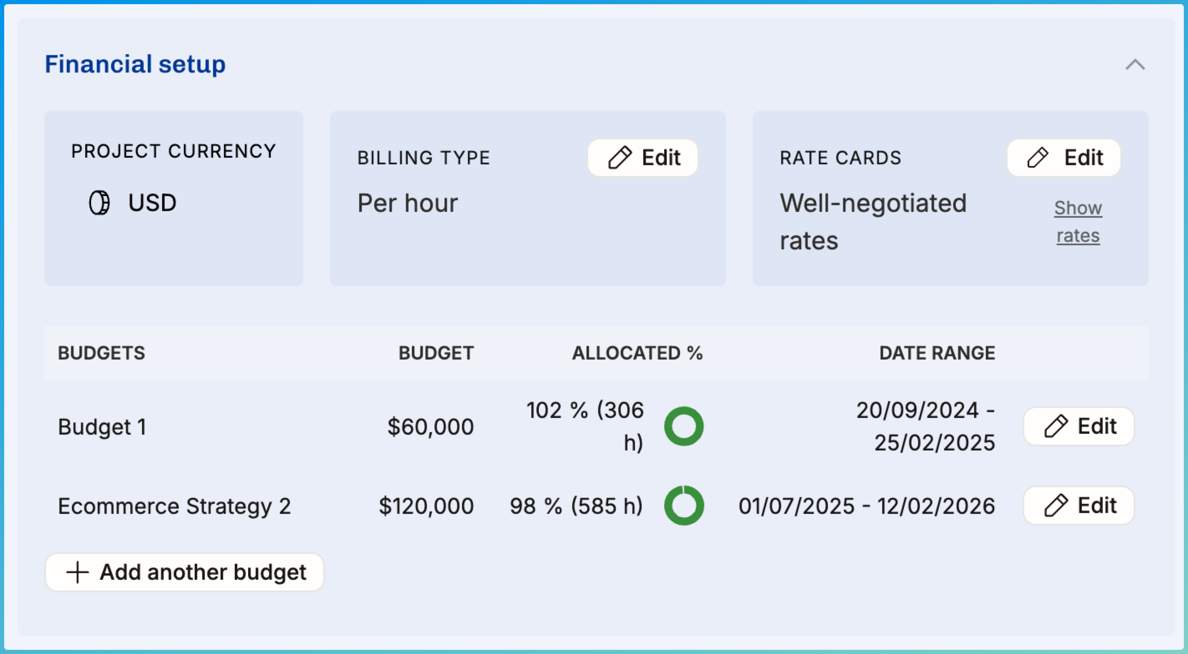Image resolution: width=1188 pixels, height=654 pixels.
Task: Click the Per hour billing type value
Action: 408,203
